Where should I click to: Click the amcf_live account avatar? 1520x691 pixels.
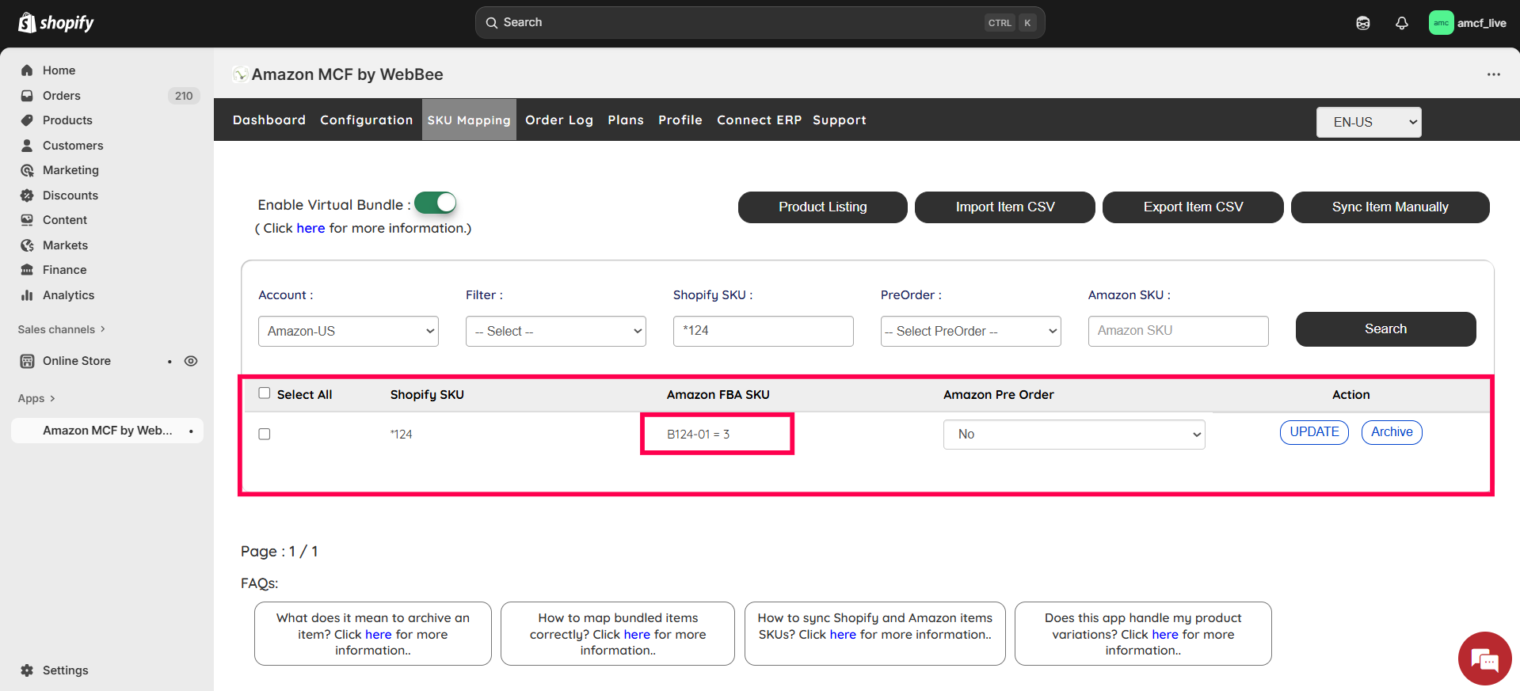coord(1441,23)
